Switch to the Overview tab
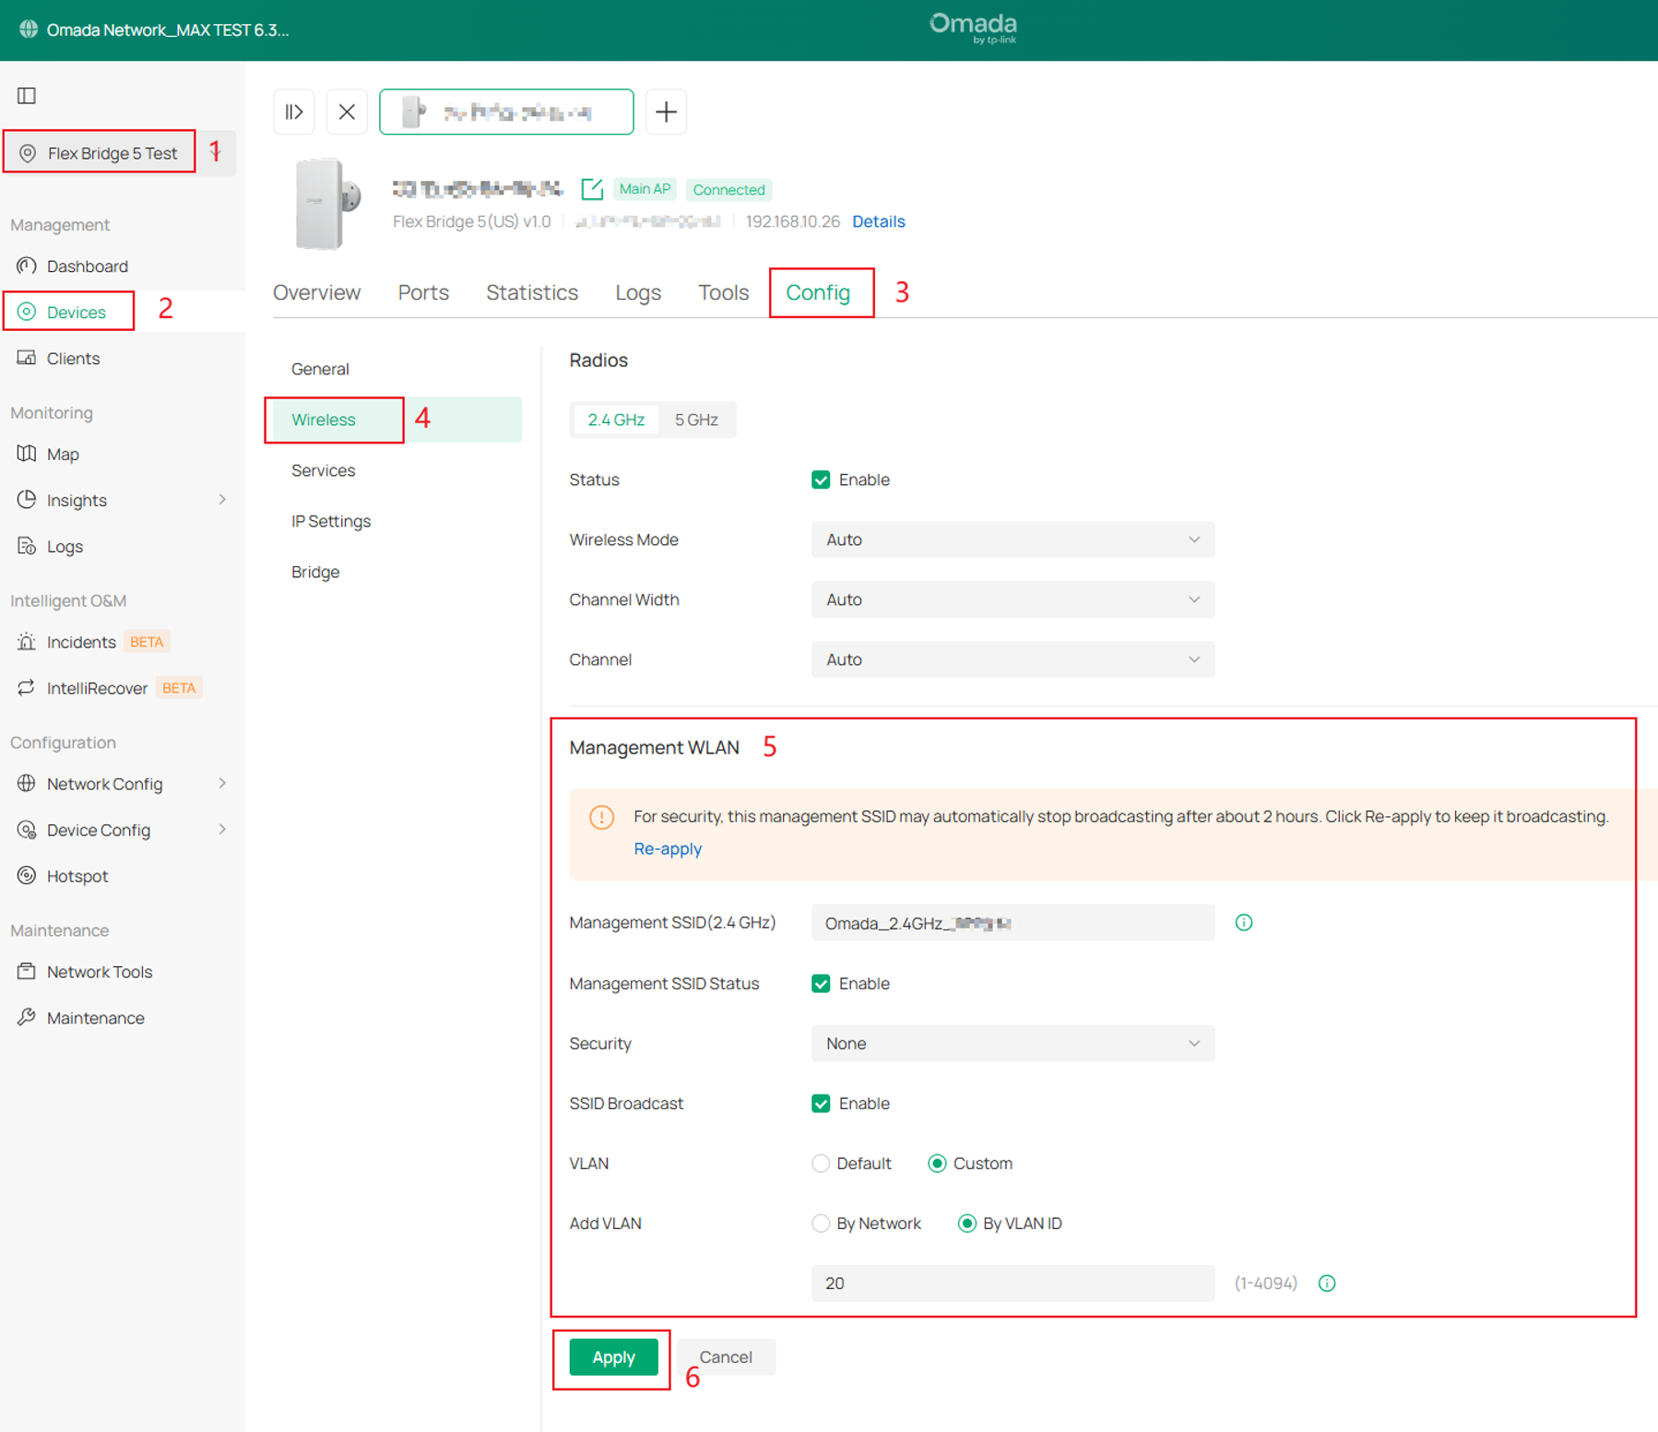Viewport: 1658px width, 1432px height. [x=316, y=292]
